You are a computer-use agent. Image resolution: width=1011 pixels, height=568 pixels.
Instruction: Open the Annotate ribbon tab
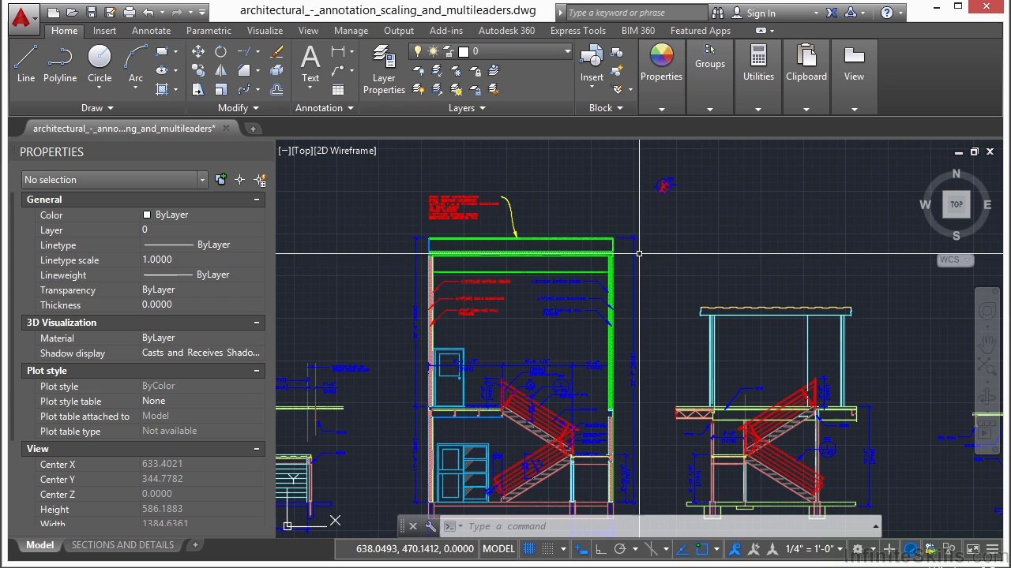click(x=151, y=31)
